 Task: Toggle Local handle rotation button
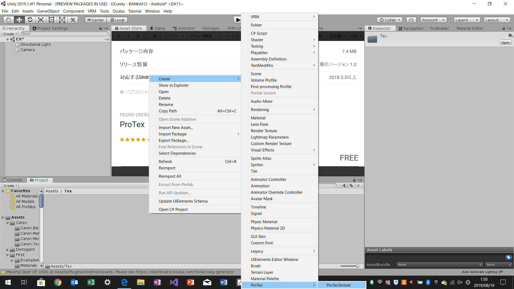click(x=117, y=20)
